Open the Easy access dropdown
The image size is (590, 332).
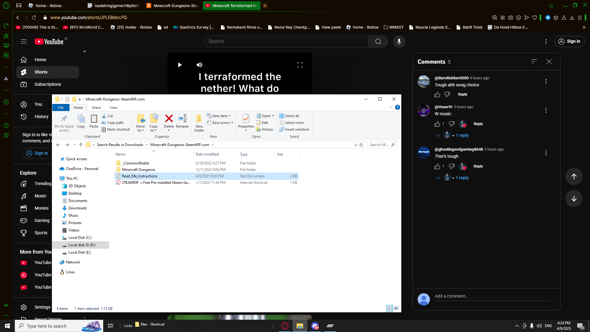click(220, 123)
